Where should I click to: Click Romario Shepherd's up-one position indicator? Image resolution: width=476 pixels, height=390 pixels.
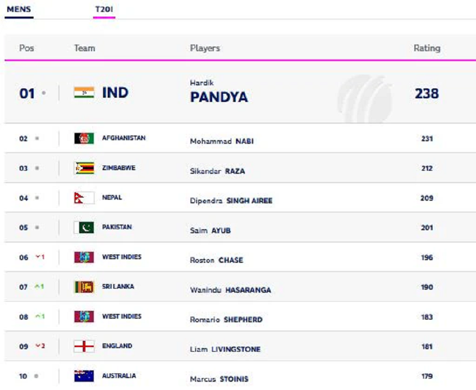tap(40, 317)
